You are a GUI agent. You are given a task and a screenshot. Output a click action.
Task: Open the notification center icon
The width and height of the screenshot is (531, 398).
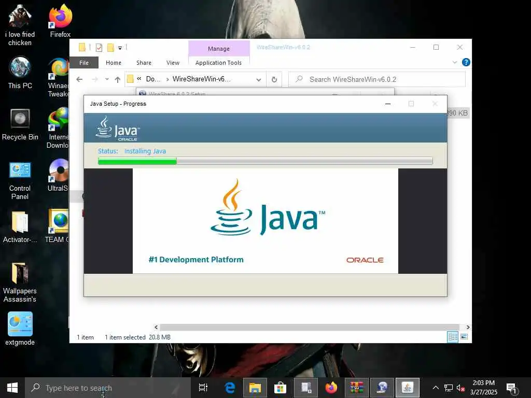tap(512, 388)
